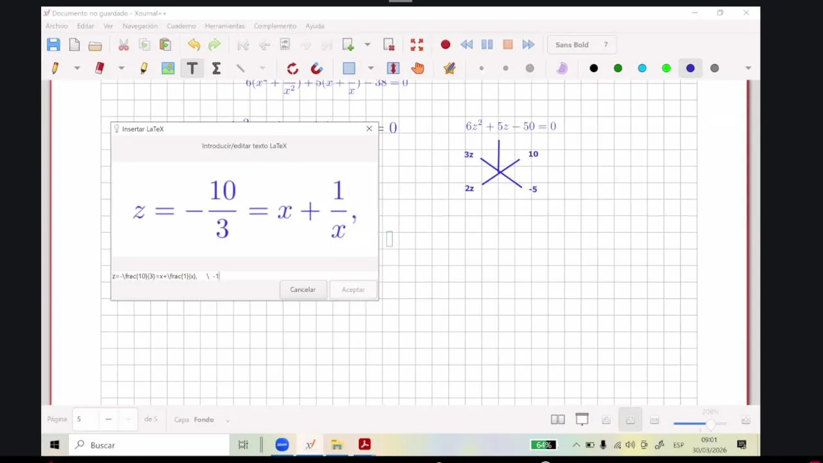
Task: Select the Eraser tool
Action: pyautogui.click(x=100, y=68)
